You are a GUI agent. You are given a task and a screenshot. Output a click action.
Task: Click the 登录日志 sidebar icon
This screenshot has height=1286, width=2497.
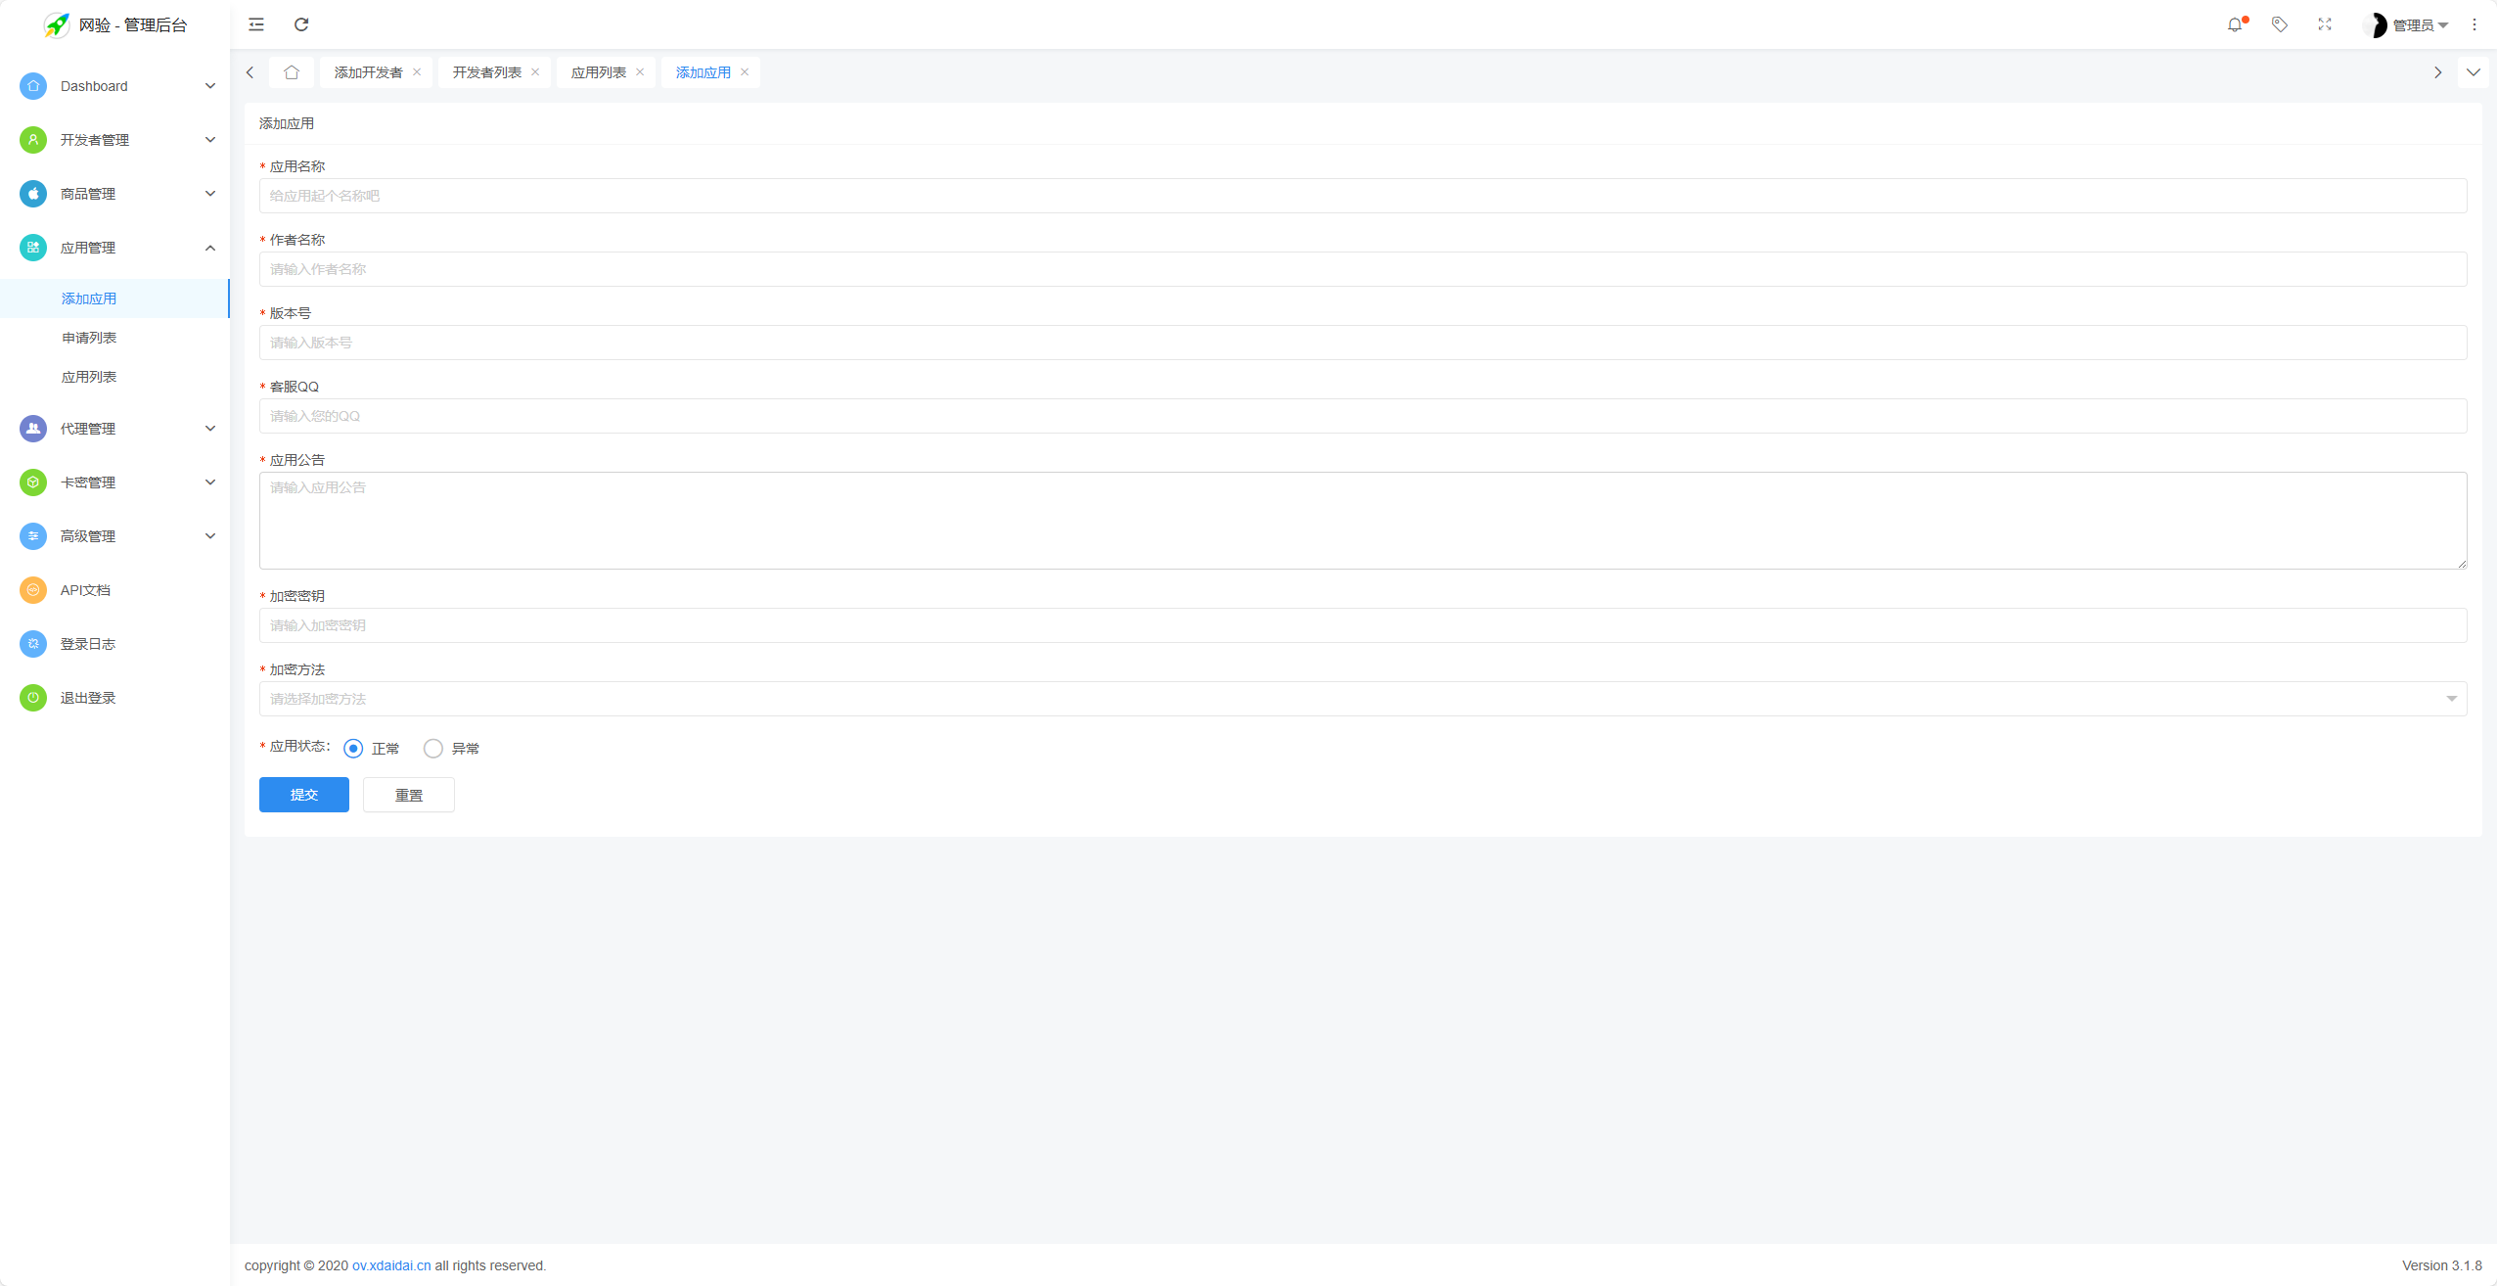click(x=33, y=644)
